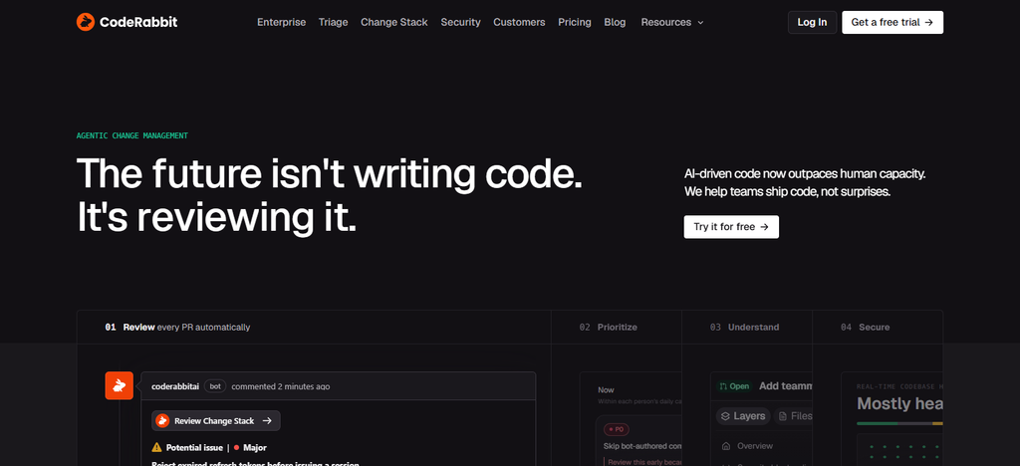This screenshot has width=1020, height=466.
Task: Click the arrow in Try it for free
Action: [764, 227]
